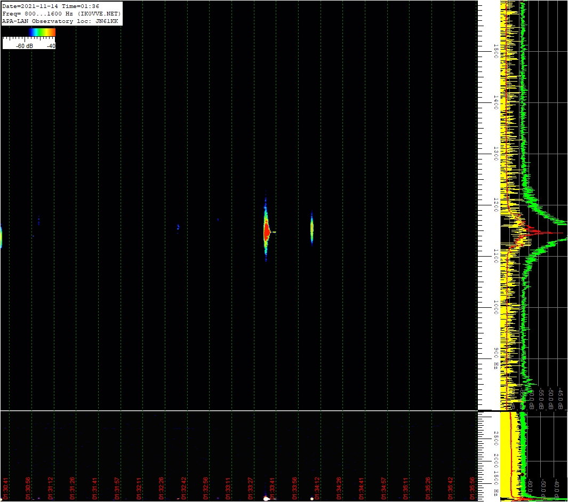
Task: Click the white marker dot below 01:34:12
Action: (312, 499)
